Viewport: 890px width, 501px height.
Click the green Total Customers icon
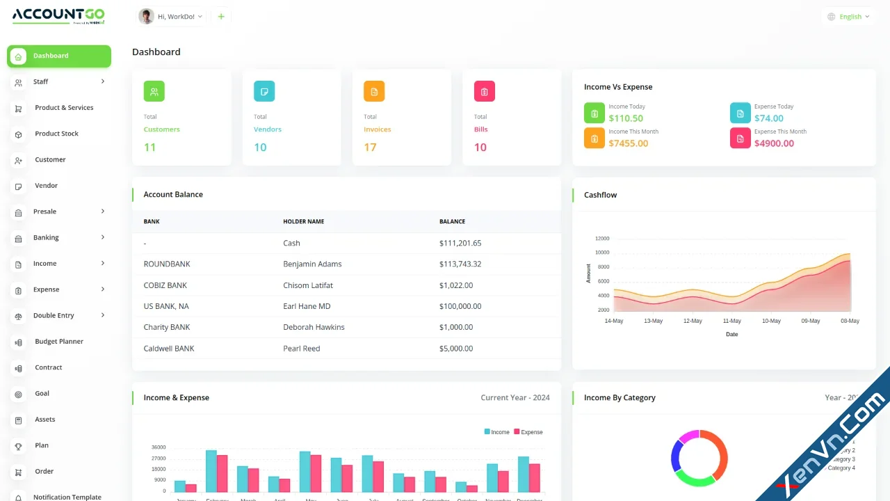click(x=154, y=90)
